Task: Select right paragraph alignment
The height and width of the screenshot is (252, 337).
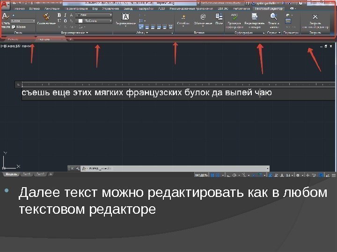Action: pyautogui.click(x=159, y=27)
